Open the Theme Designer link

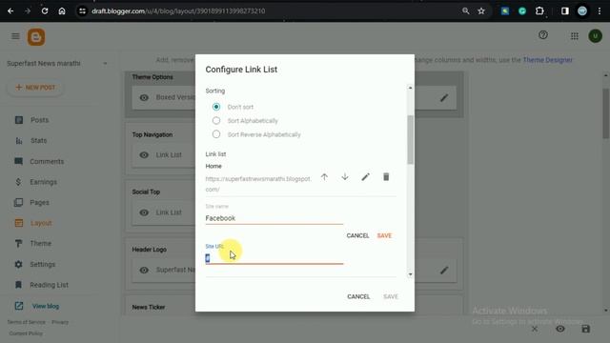pos(547,60)
